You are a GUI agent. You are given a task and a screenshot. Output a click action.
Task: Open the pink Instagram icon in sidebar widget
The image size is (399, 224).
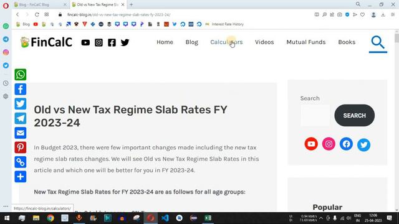(x=329, y=144)
